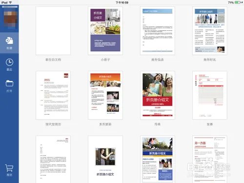The height and width of the screenshot is (183, 244).
Task: Choose the purple brochure template with food photos
Action: [x=105, y=31]
